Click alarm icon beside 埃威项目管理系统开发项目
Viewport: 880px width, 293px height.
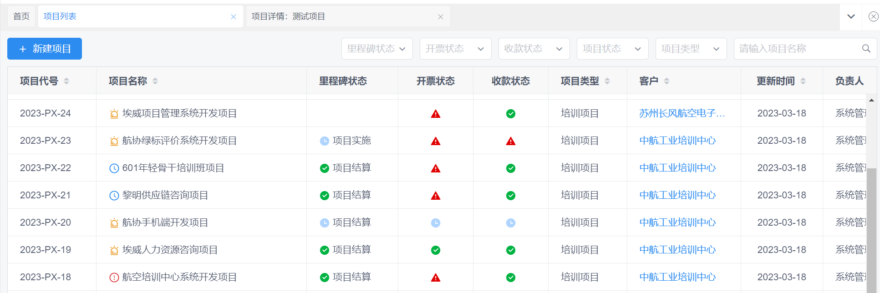(114, 114)
